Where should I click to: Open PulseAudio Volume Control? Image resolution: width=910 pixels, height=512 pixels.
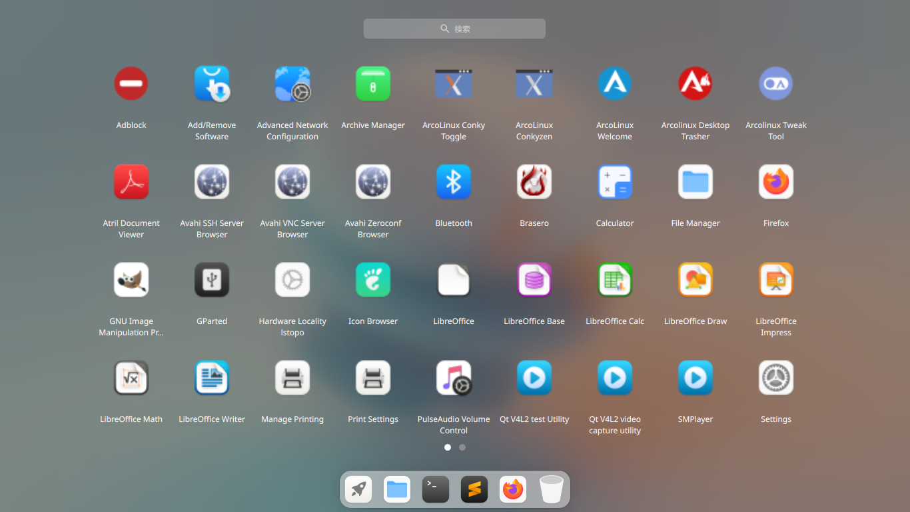coord(454,377)
